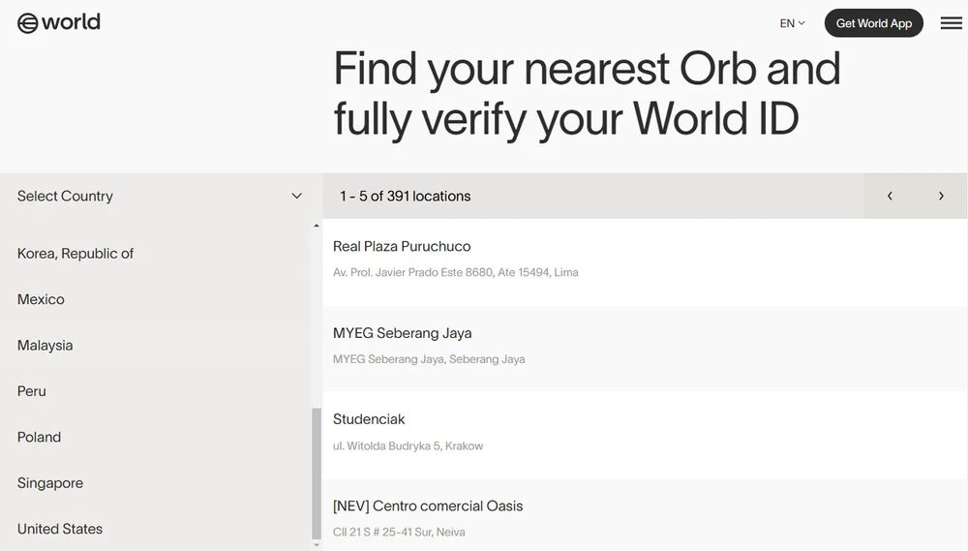Open the hamburger menu
Viewport: 968px width, 551px height.
point(951,23)
